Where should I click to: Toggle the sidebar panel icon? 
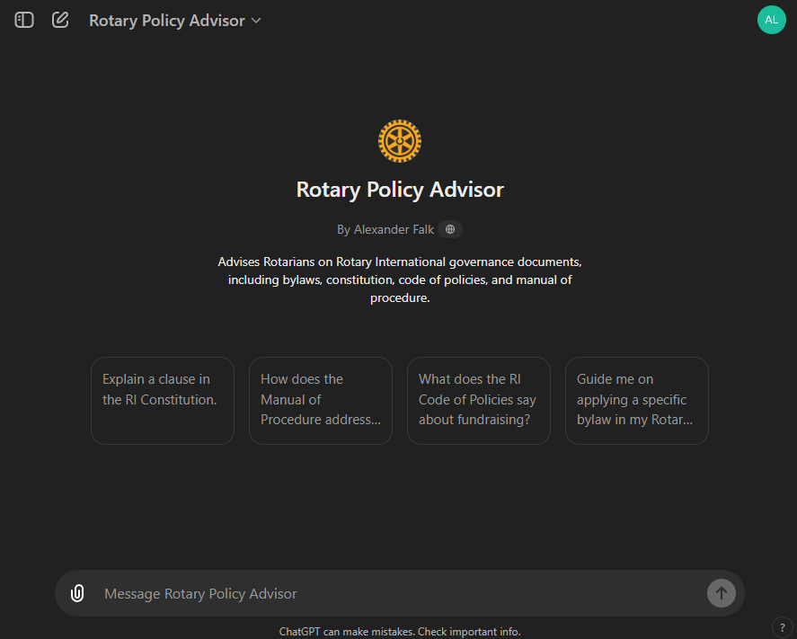click(x=24, y=21)
